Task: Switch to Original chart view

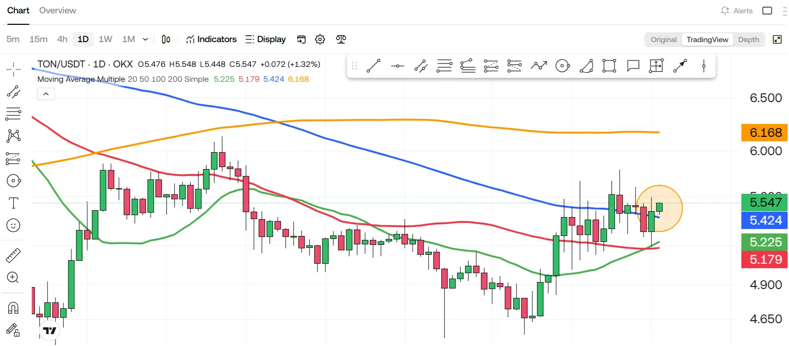Action: pyautogui.click(x=663, y=40)
